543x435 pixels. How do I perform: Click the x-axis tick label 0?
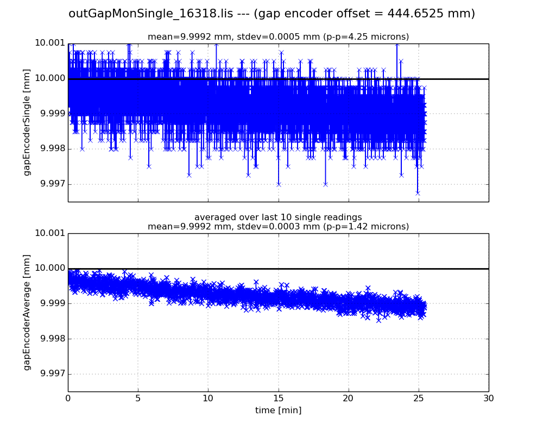(68, 398)
